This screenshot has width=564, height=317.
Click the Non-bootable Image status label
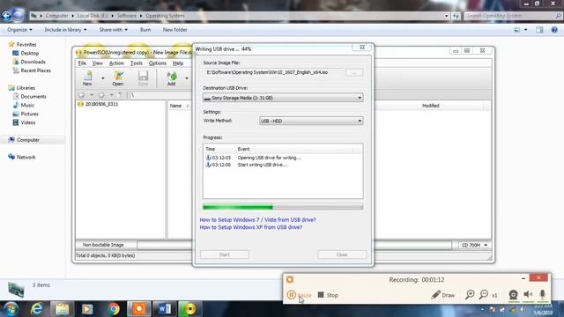click(103, 245)
